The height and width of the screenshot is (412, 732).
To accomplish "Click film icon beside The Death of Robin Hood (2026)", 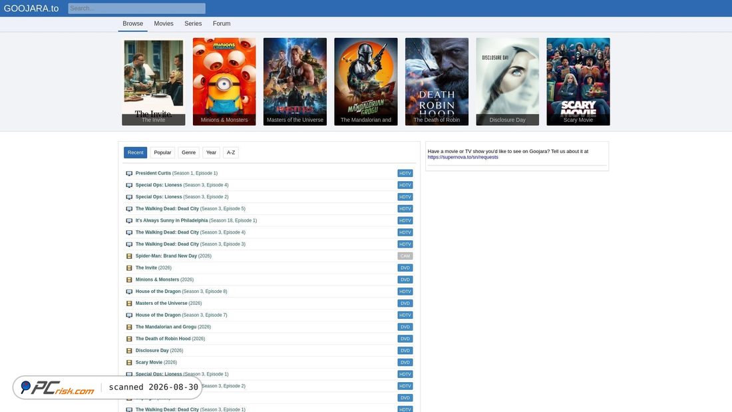I will click(129, 339).
